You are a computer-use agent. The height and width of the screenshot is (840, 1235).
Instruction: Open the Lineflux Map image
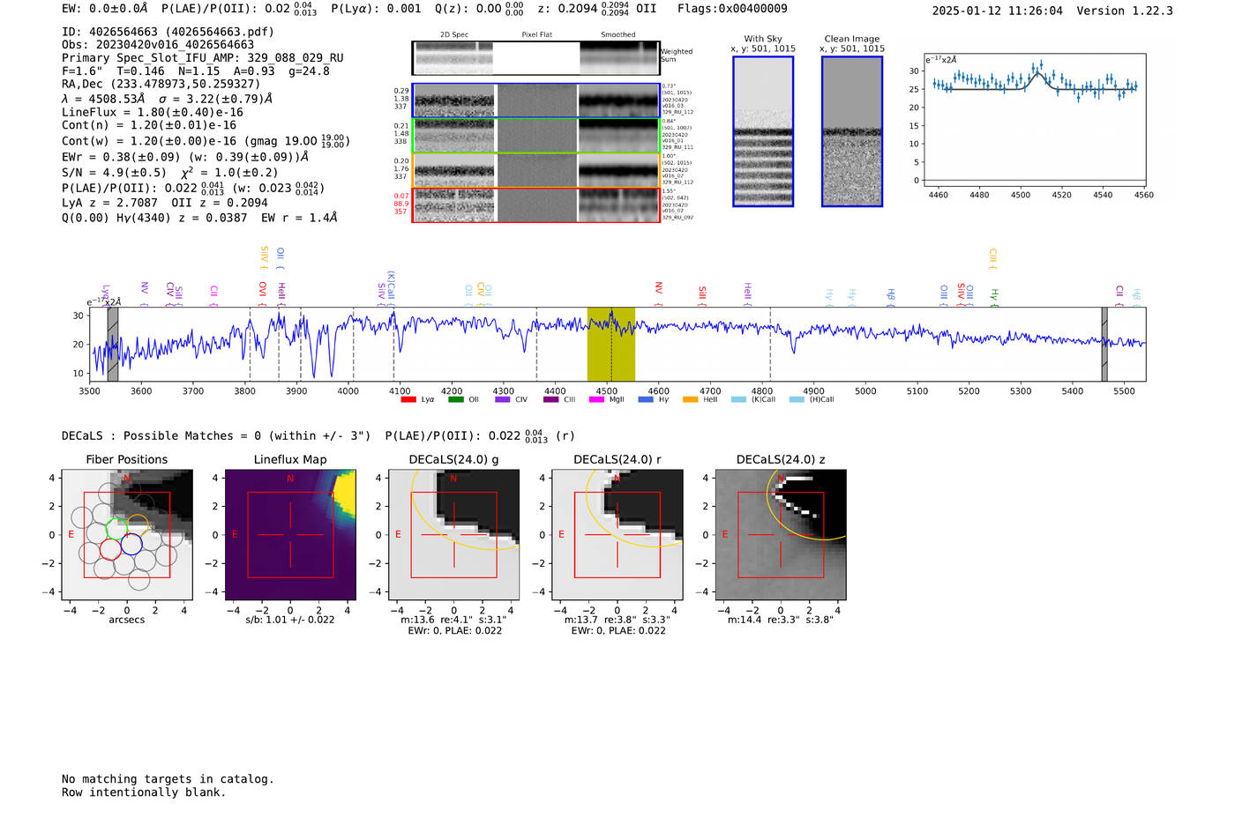(x=290, y=535)
